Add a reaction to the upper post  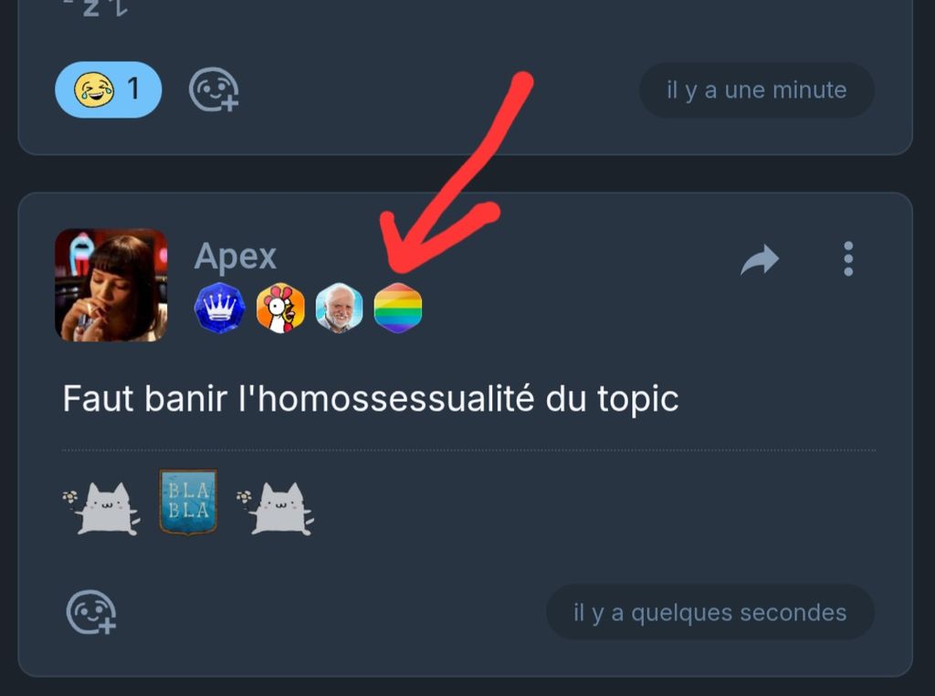coord(214,90)
